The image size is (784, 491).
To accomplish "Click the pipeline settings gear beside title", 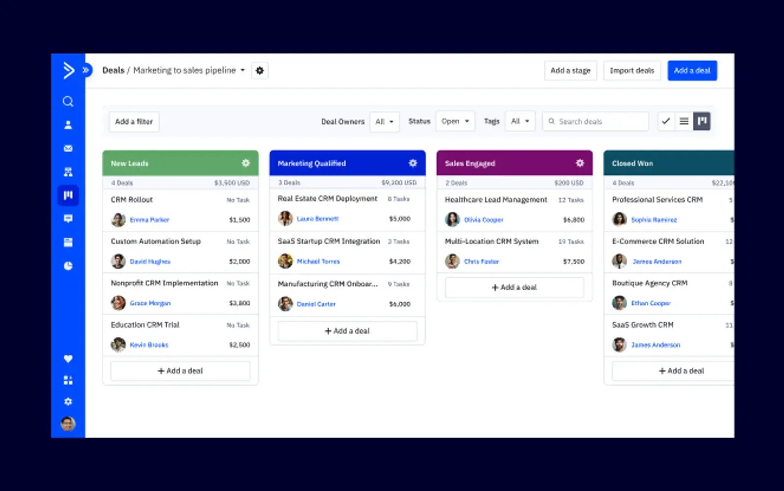I will (x=260, y=71).
